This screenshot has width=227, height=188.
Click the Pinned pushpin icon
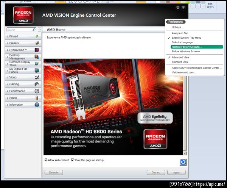coord(37,36)
